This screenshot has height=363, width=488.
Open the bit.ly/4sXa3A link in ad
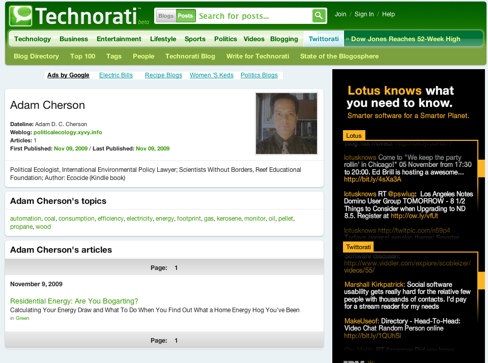(372, 179)
